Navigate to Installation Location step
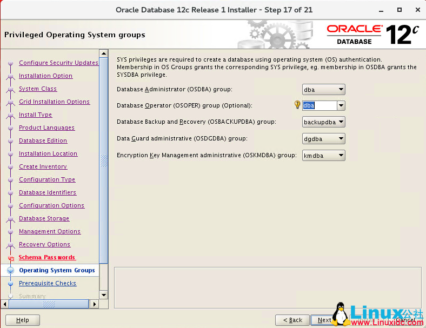426x328 pixels. point(48,153)
